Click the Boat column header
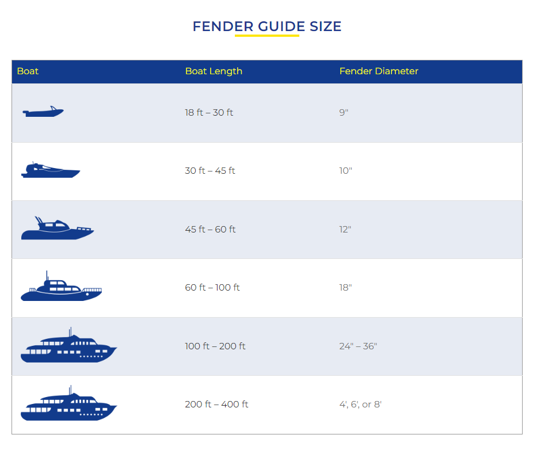The image size is (533, 450). point(28,71)
